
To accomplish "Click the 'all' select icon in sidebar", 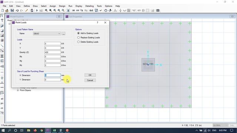I will point(2,99).
